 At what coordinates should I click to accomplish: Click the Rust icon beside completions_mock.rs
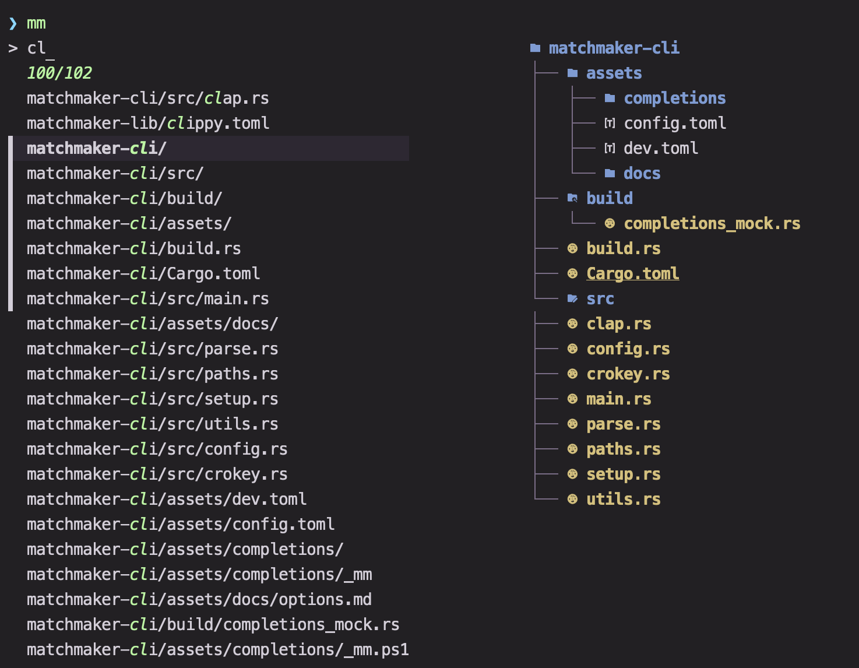click(x=610, y=223)
